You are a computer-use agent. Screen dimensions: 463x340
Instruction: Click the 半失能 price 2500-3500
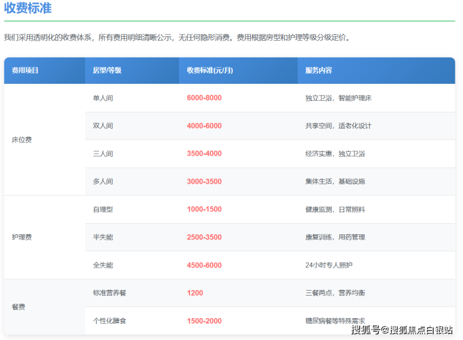tap(204, 237)
